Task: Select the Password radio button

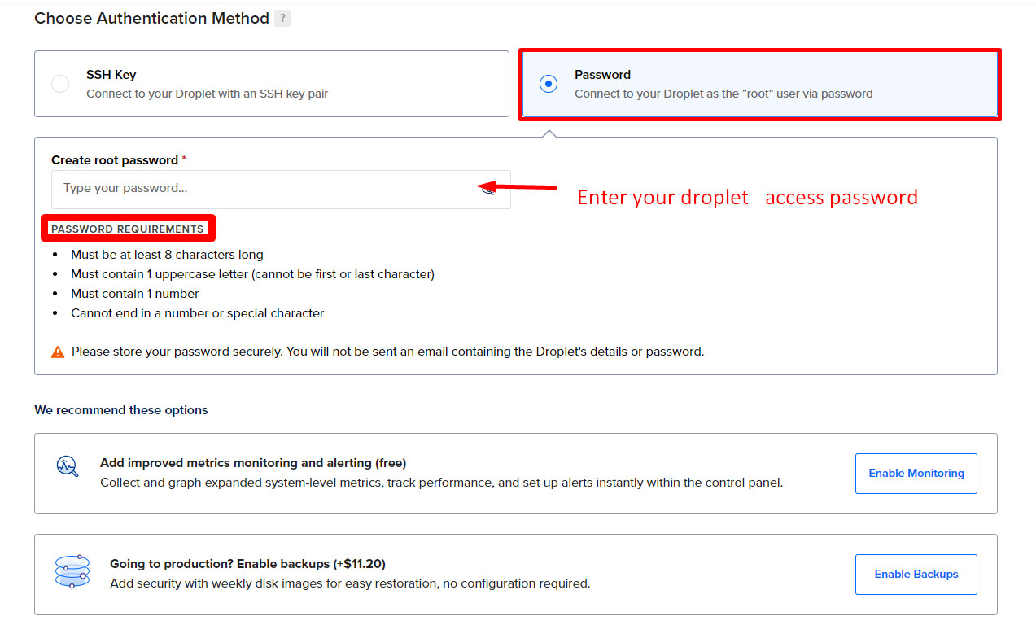Action: pyautogui.click(x=549, y=84)
